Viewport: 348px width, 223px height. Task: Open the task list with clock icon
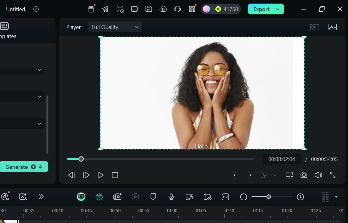coord(120,9)
